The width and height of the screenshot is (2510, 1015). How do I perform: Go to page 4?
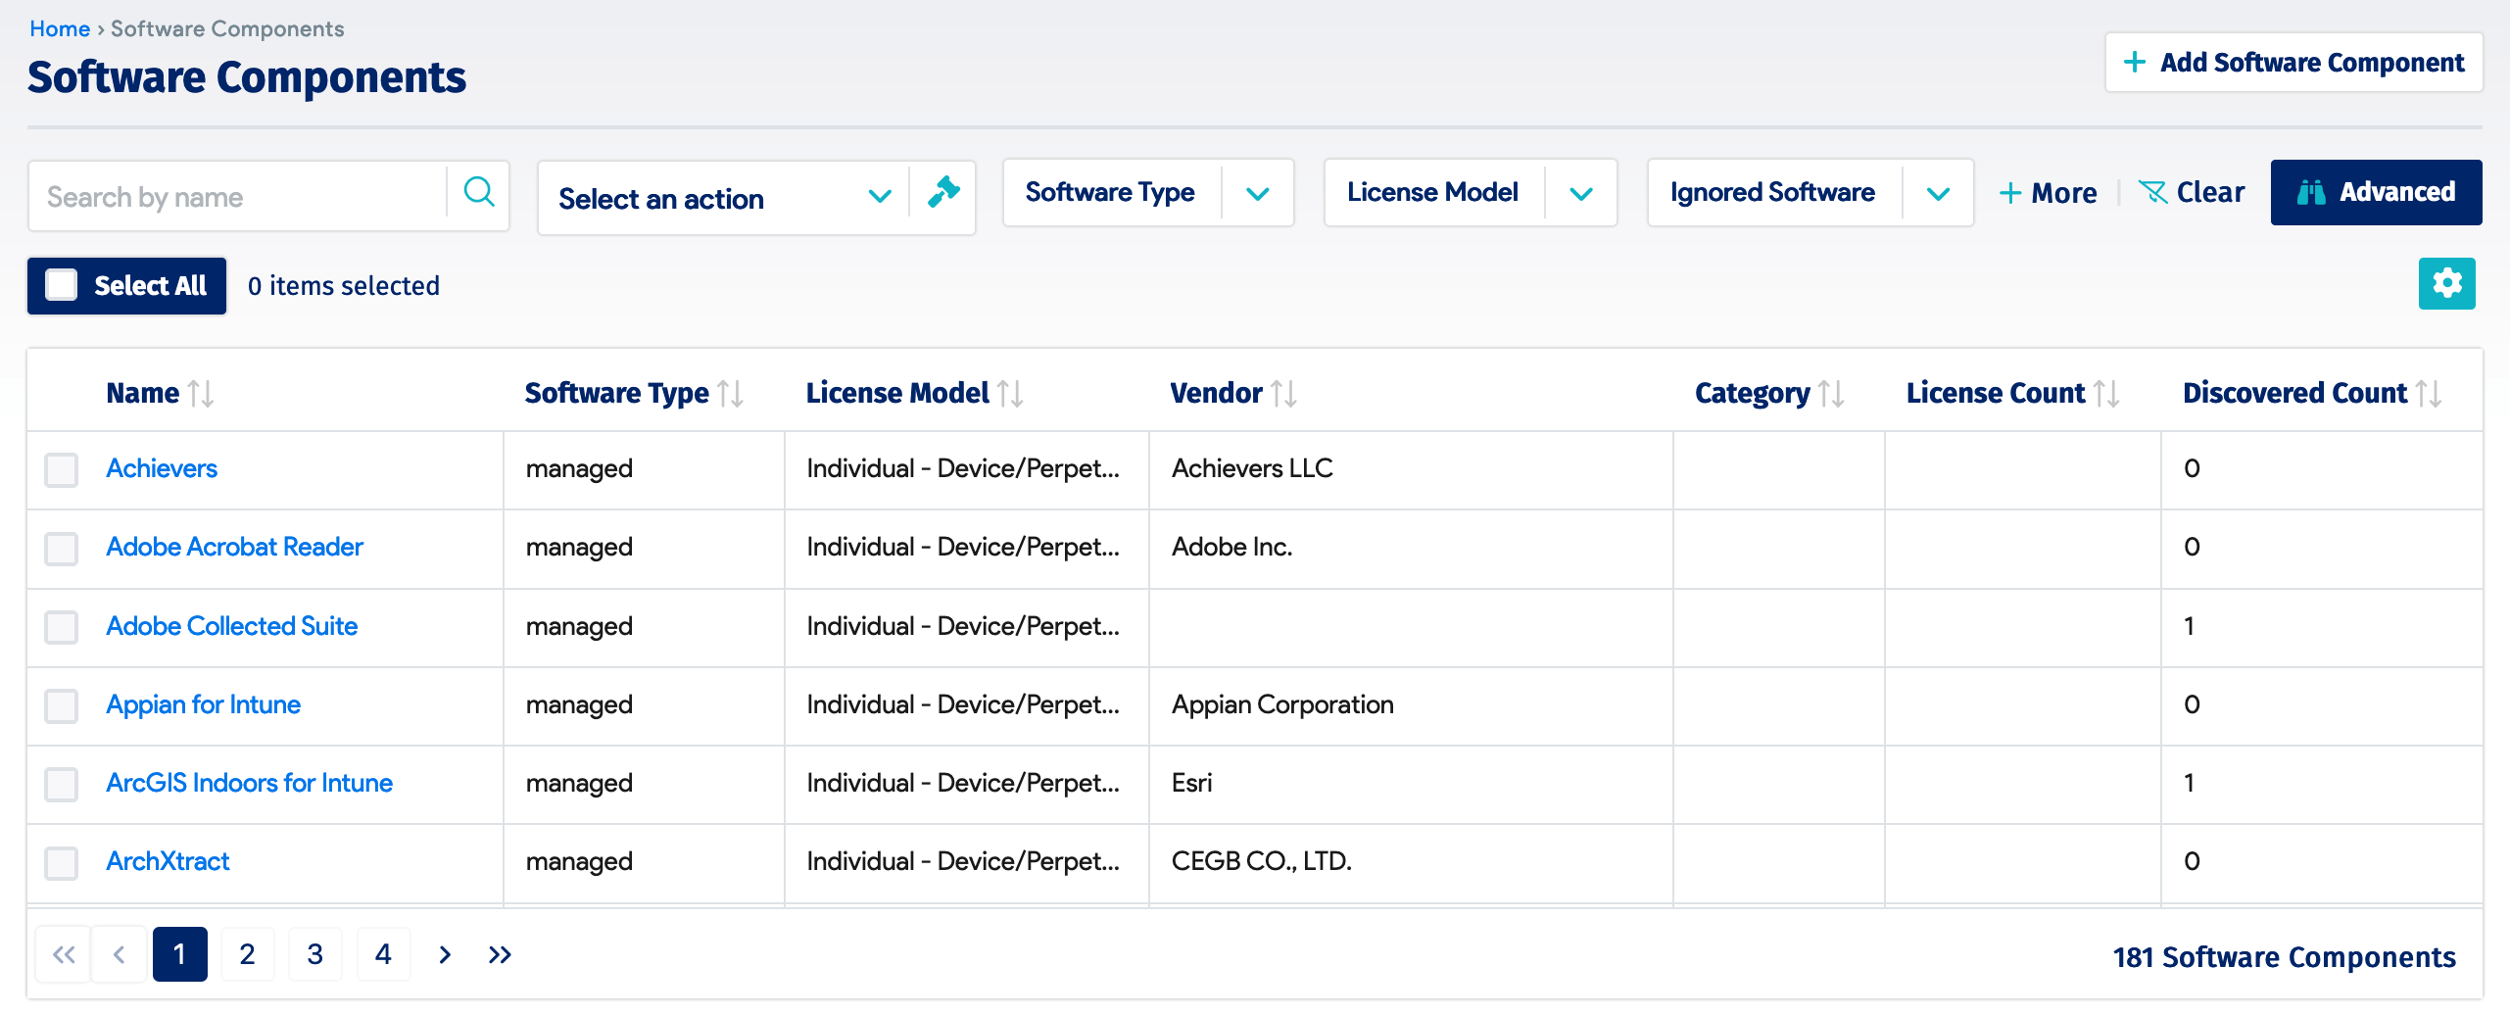[x=384, y=954]
